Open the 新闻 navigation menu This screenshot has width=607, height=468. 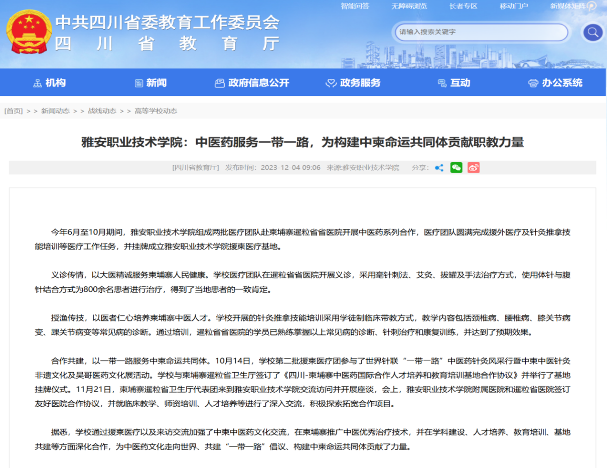pyautogui.click(x=150, y=83)
